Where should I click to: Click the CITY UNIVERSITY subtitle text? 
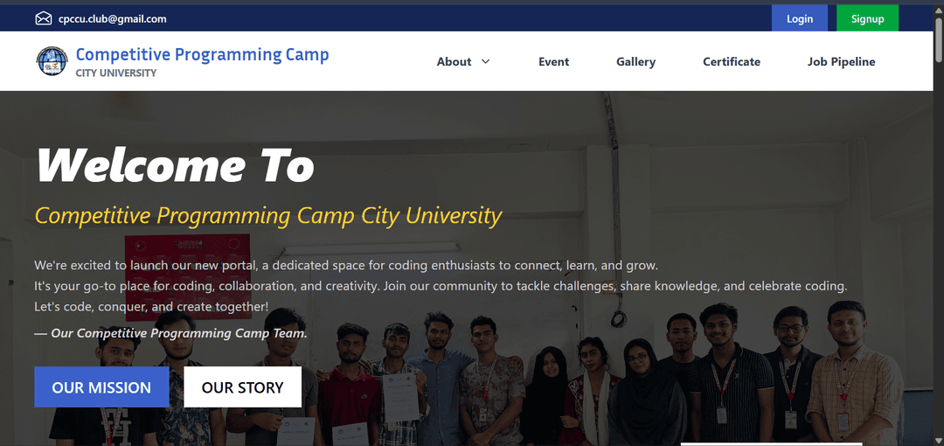[x=116, y=73]
